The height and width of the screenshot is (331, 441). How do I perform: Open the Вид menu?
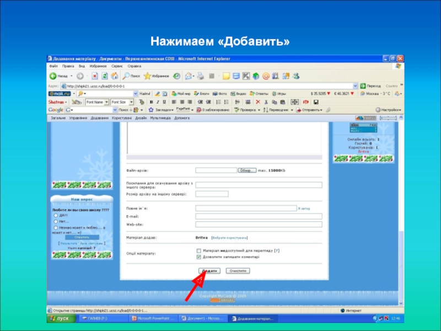tap(82, 66)
